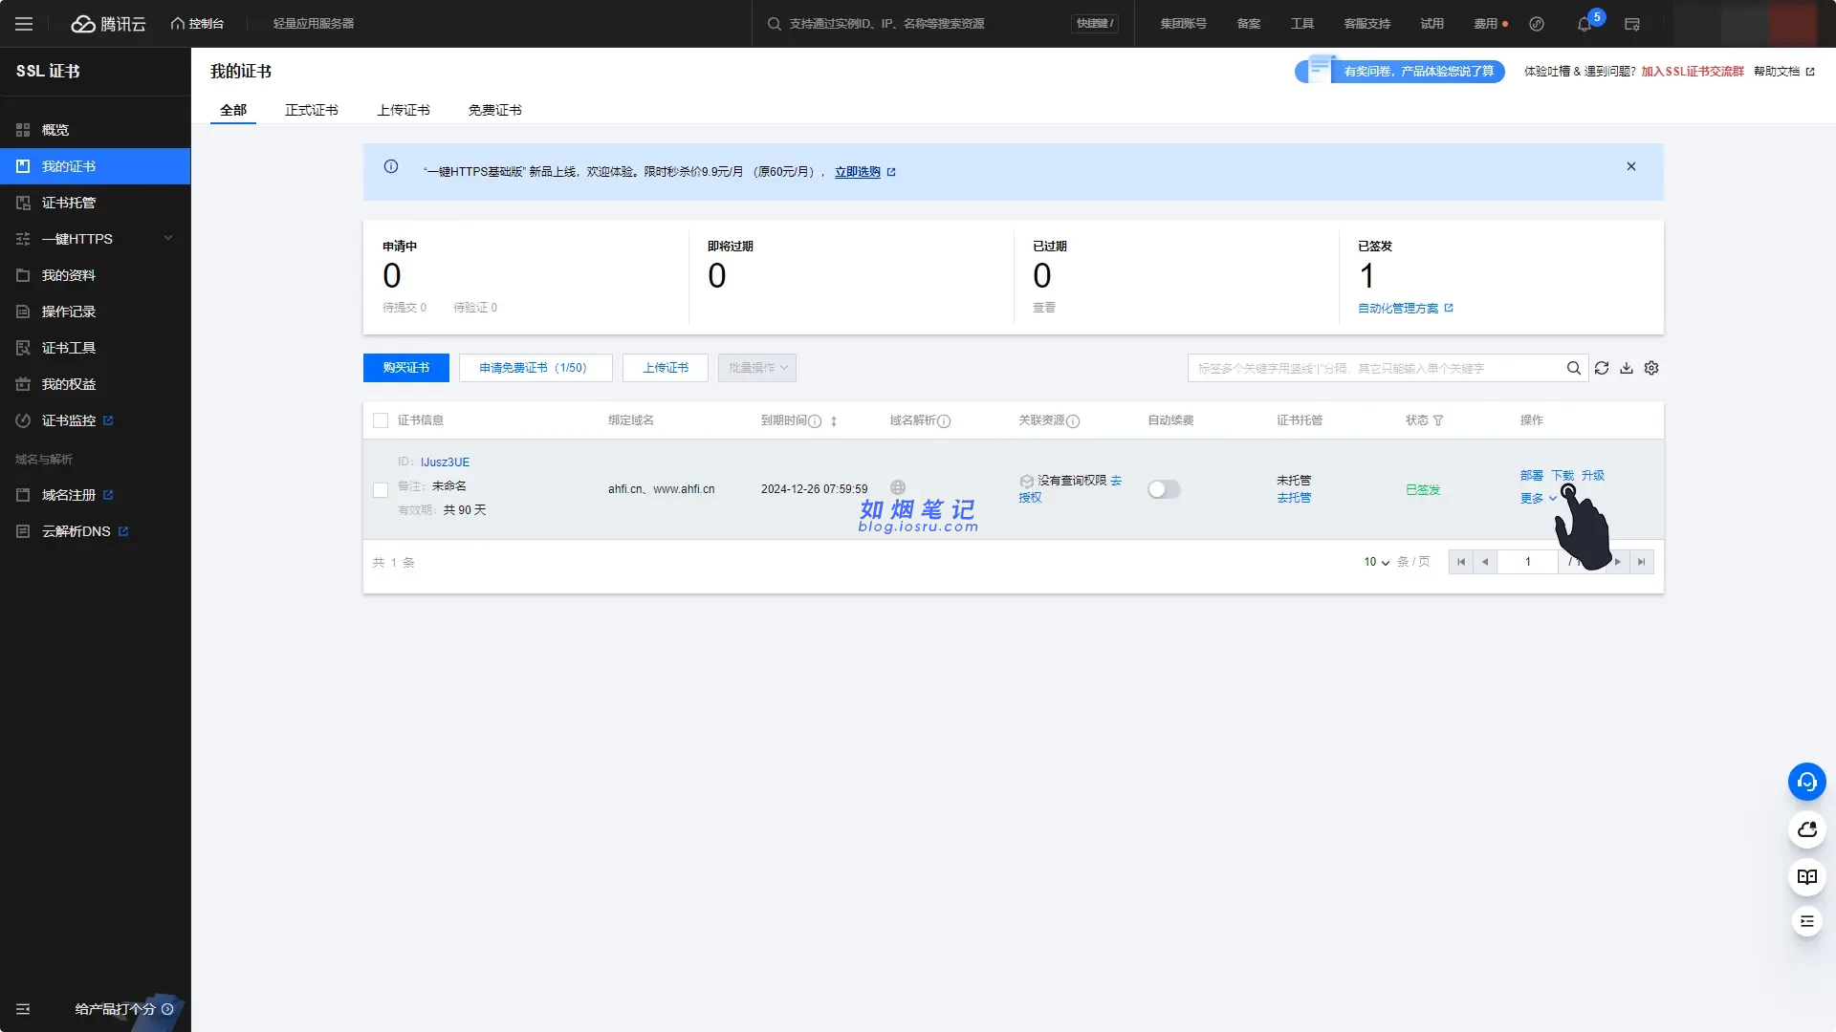Open the customer service headset float button

tap(1807, 782)
